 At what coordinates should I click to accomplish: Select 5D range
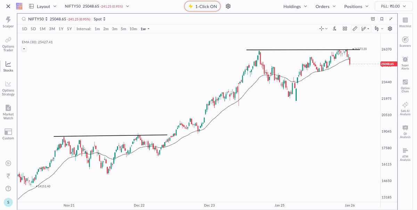click(x=33, y=29)
